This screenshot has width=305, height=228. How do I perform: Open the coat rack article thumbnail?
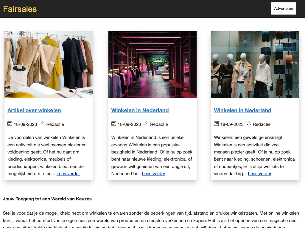[49, 64]
